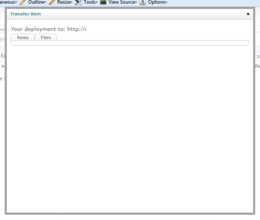Image resolution: width=260 pixels, height=220 pixels.
Task: Open the Tools menu label
Action: 89,2
